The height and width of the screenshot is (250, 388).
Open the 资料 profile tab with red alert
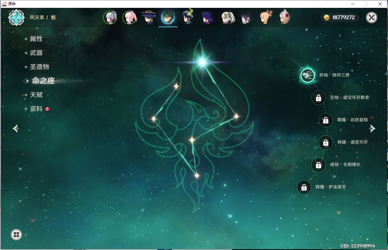[36, 109]
